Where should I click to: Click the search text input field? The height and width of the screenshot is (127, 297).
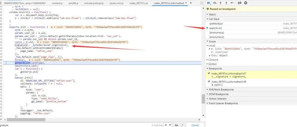(x=76, y=125)
